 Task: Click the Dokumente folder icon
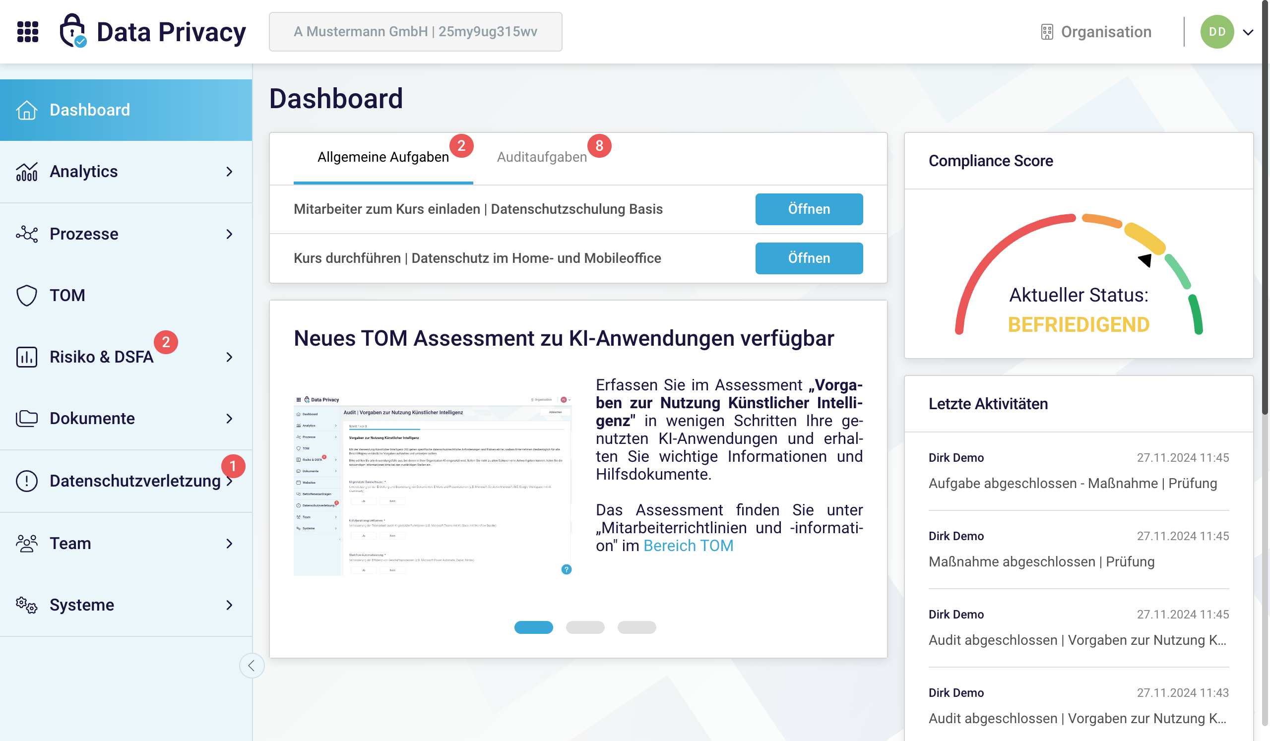[27, 419]
